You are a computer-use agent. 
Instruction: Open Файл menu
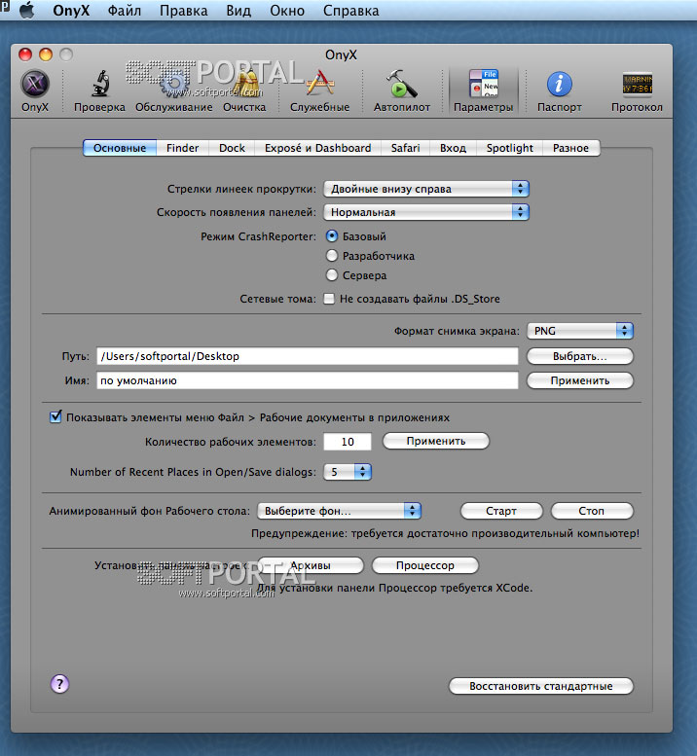[x=124, y=10]
